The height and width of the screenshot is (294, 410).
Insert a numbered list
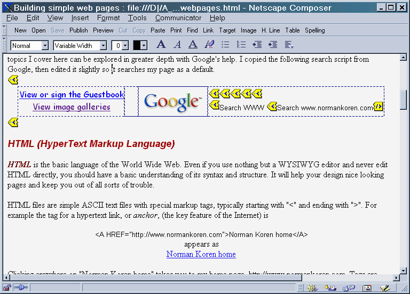pos(241,45)
